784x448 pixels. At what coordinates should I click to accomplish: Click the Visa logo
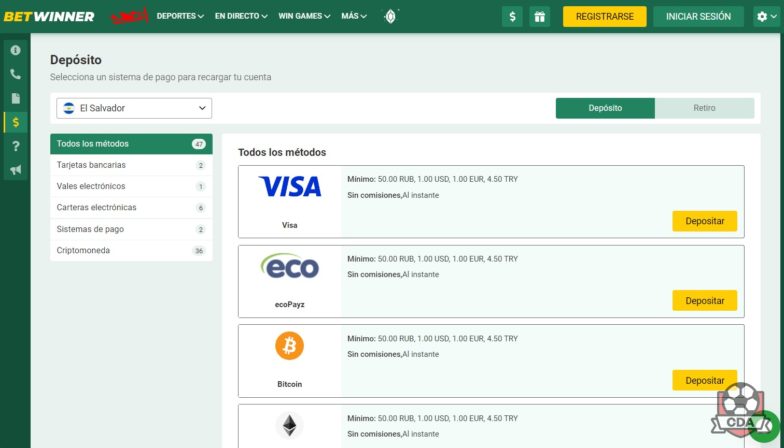[290, 186]
